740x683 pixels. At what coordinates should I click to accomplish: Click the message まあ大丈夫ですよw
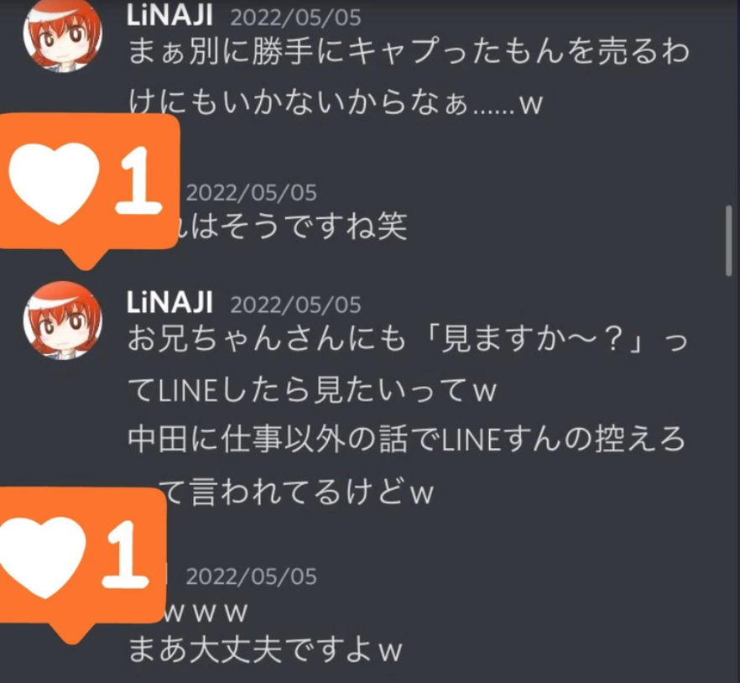[265, 649]
